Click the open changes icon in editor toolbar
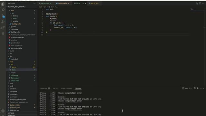This screenshot has width=206, height=116. pyautogui.click(x=197, y=4)
